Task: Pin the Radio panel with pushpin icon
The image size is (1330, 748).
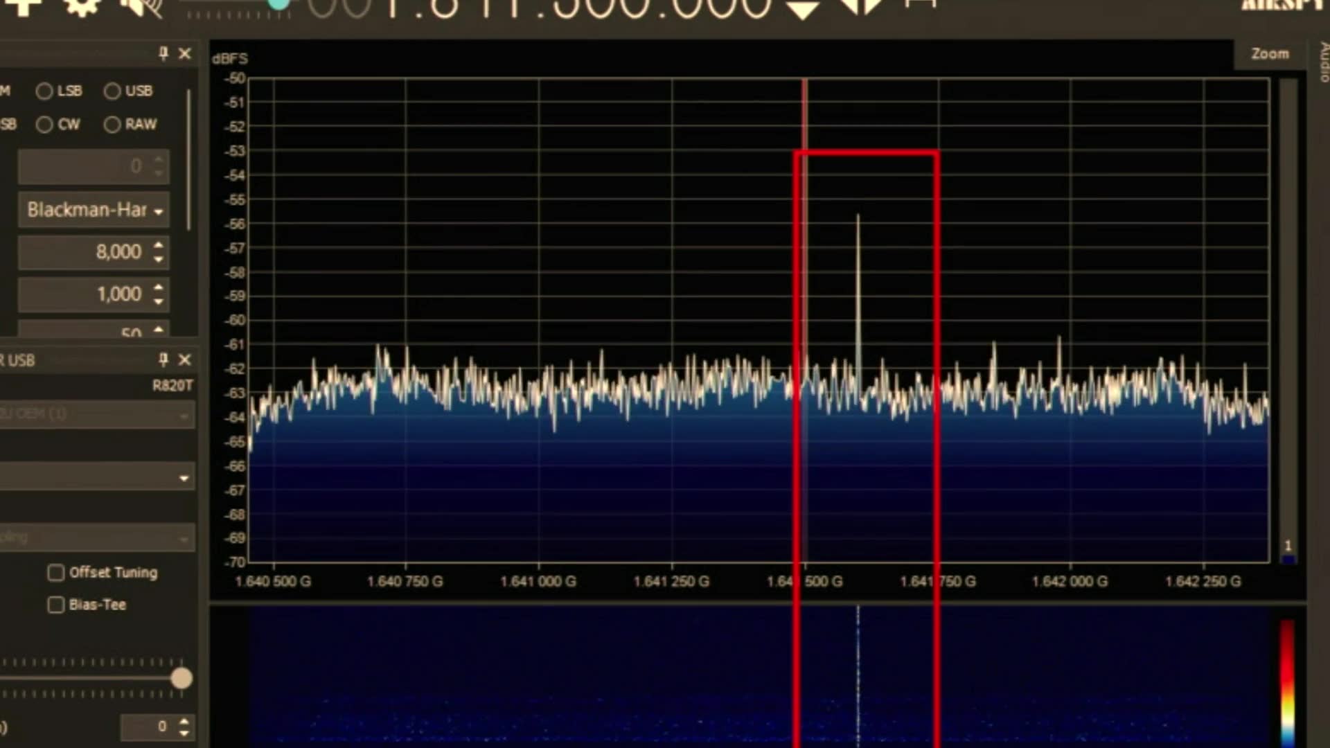Action: pyautogui.click(x=163, y=53)
